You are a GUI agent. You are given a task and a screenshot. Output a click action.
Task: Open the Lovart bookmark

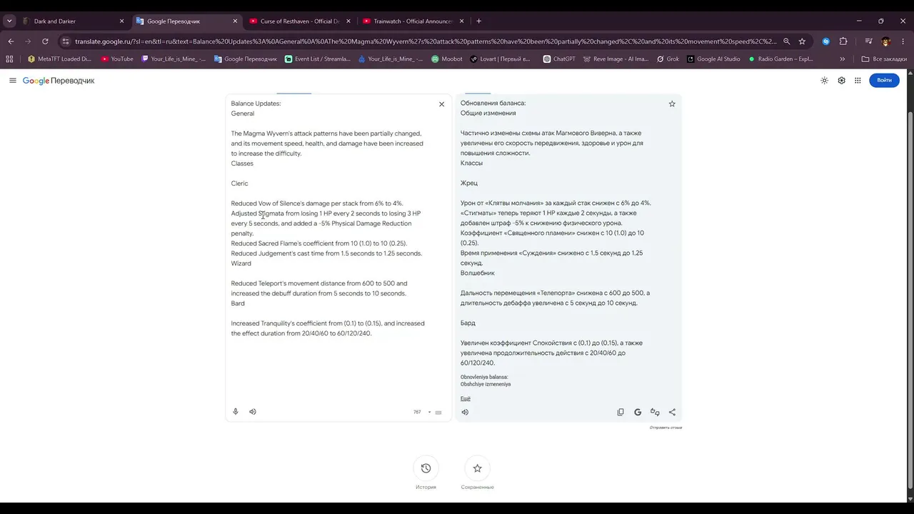tap(501, 59)
